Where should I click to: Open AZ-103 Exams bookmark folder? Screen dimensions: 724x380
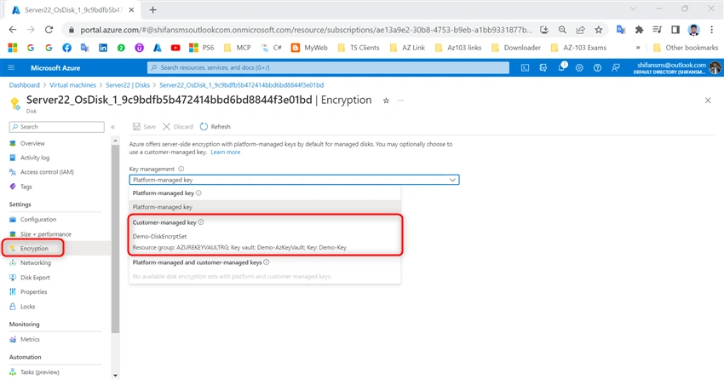click(578, 48)
